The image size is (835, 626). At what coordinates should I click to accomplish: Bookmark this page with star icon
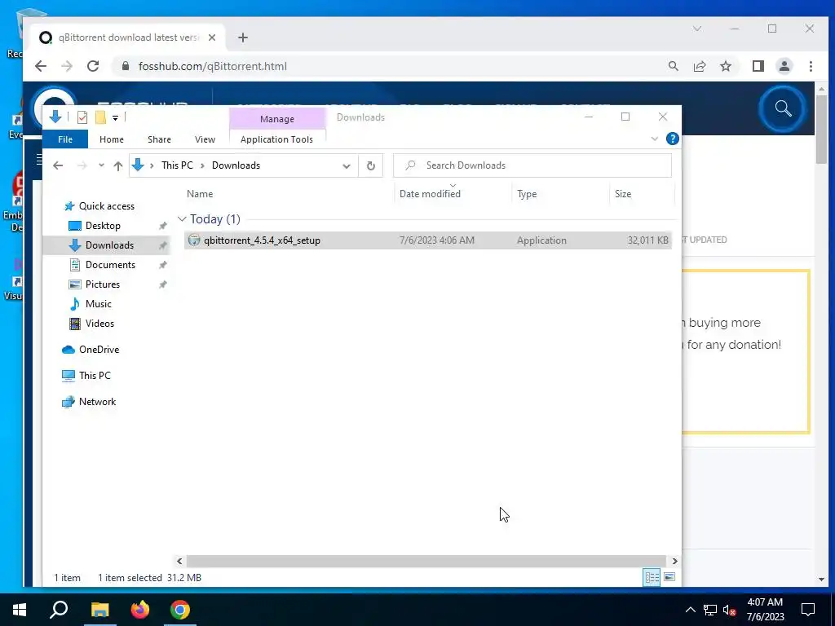[725, 66]
